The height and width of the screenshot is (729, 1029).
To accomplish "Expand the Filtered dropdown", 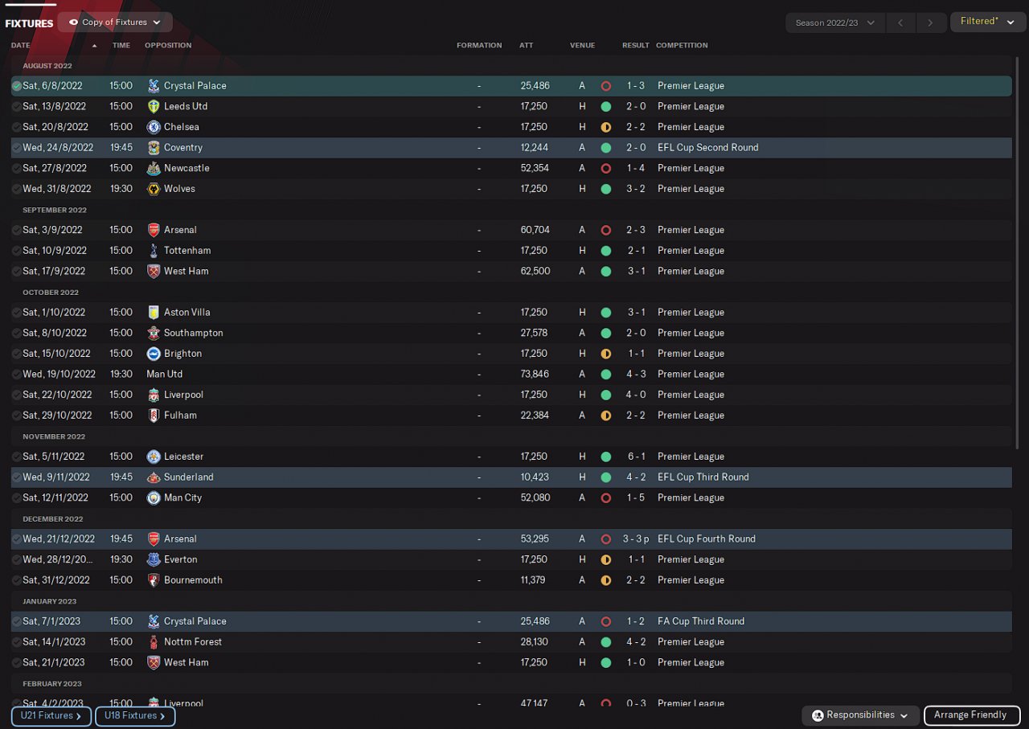I will tap(987, 22).
